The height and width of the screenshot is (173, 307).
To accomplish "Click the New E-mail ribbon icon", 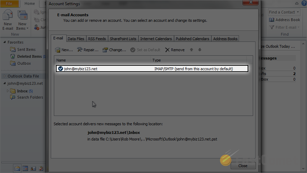I will click(8, 15).
